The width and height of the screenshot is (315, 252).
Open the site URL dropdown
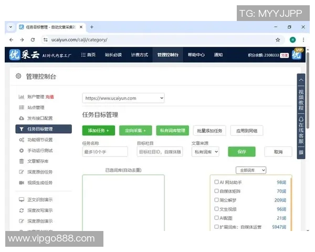click(123, 98)
